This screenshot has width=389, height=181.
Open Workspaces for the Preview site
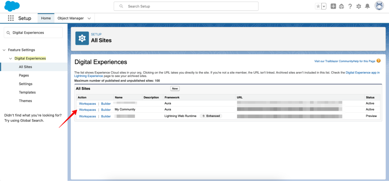[87, 116]
